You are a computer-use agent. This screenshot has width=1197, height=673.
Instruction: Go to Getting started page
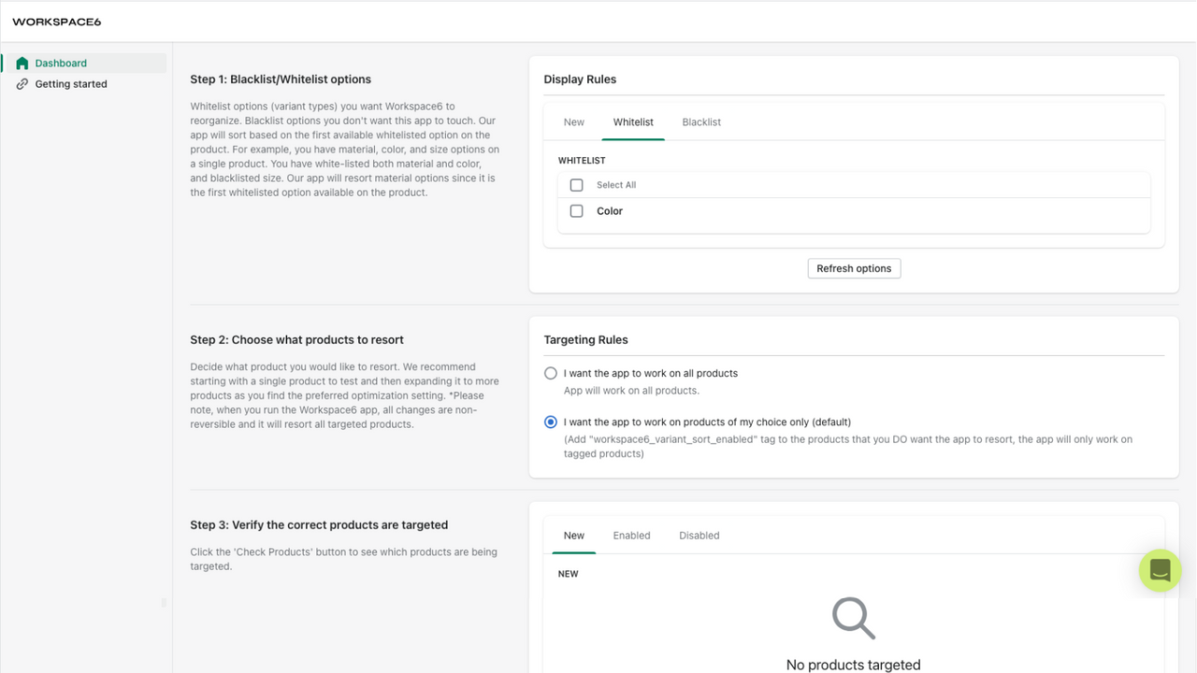click(x=71, y=84)
